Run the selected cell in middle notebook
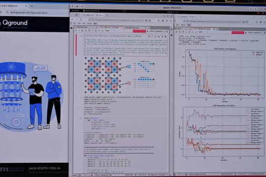This screenshot has height=177, width=266. [93, 30]
